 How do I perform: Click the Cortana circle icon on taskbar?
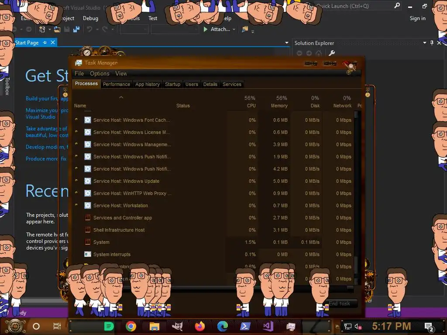36,326
